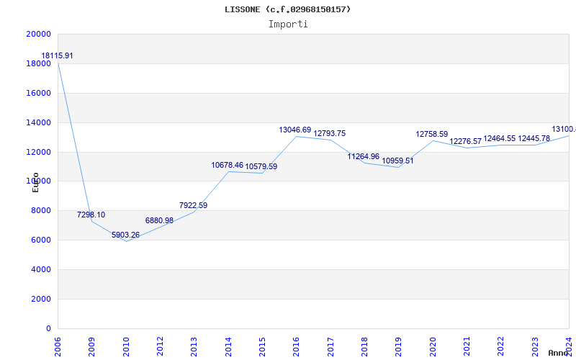The height and width of the screenshot is (360, 576).
Task: Click y-axis tick 4000
Action: coord(40,269)
